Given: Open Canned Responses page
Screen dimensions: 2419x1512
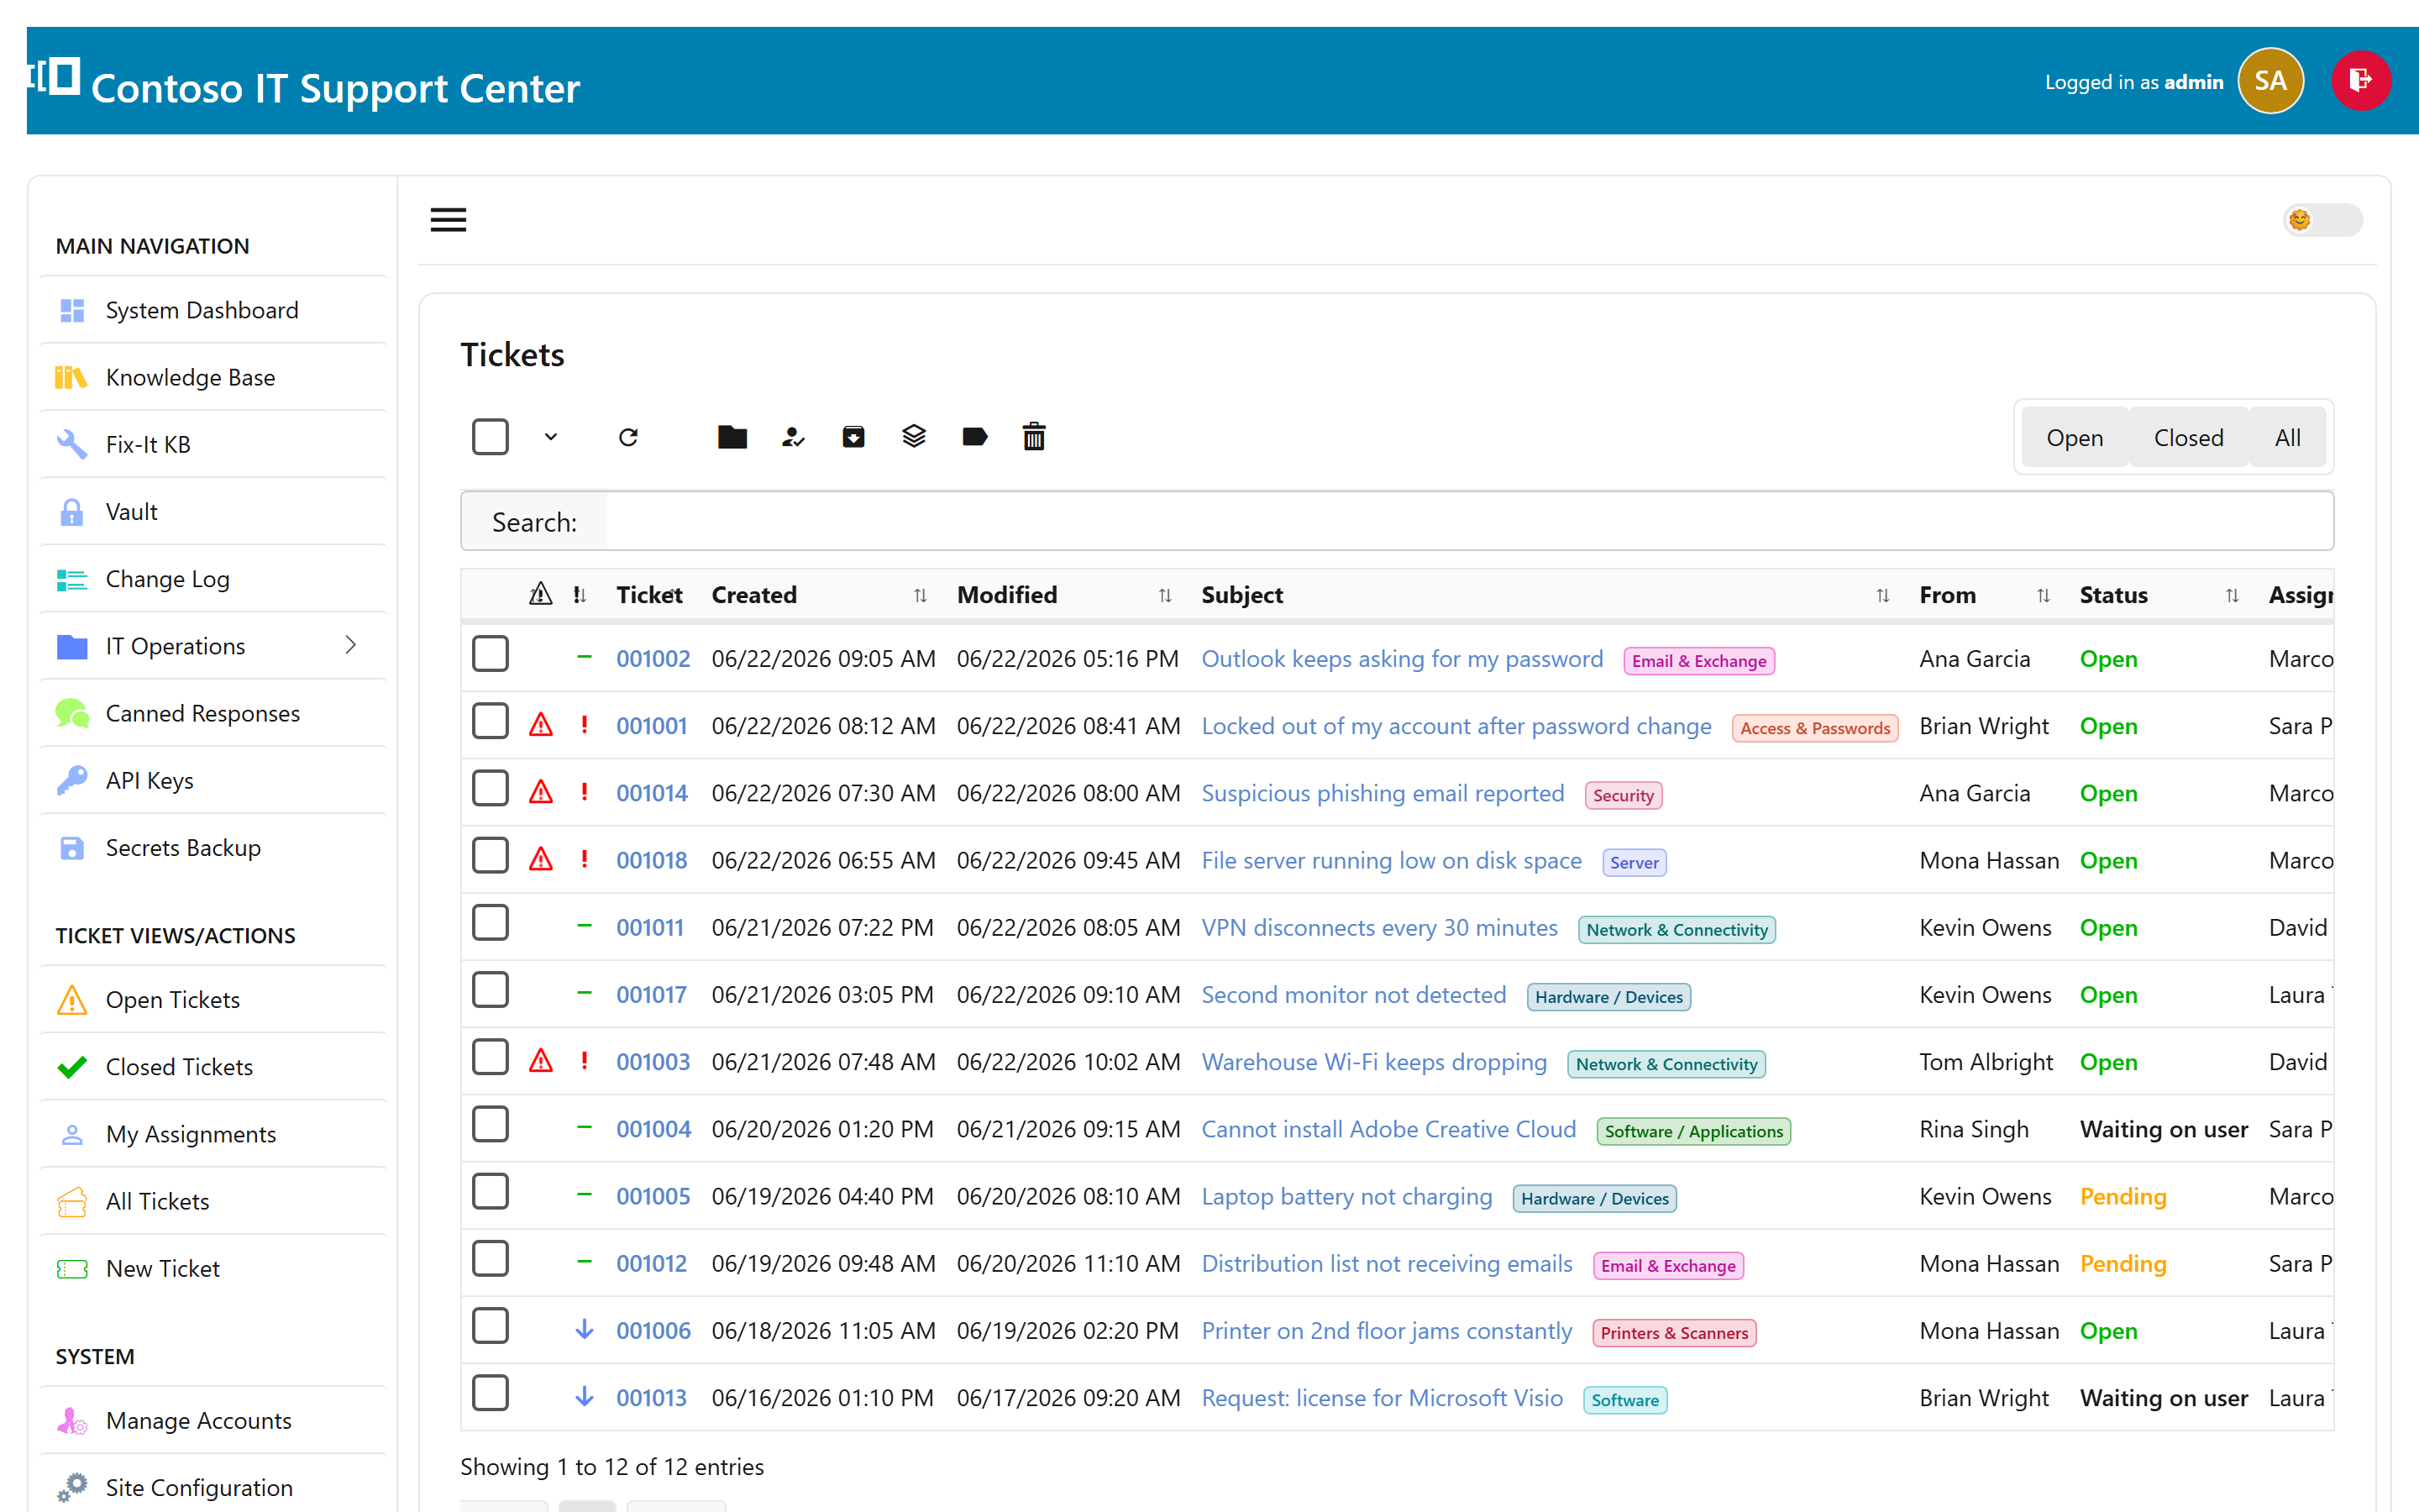Looking at the screenshot, I should [213, 713].
